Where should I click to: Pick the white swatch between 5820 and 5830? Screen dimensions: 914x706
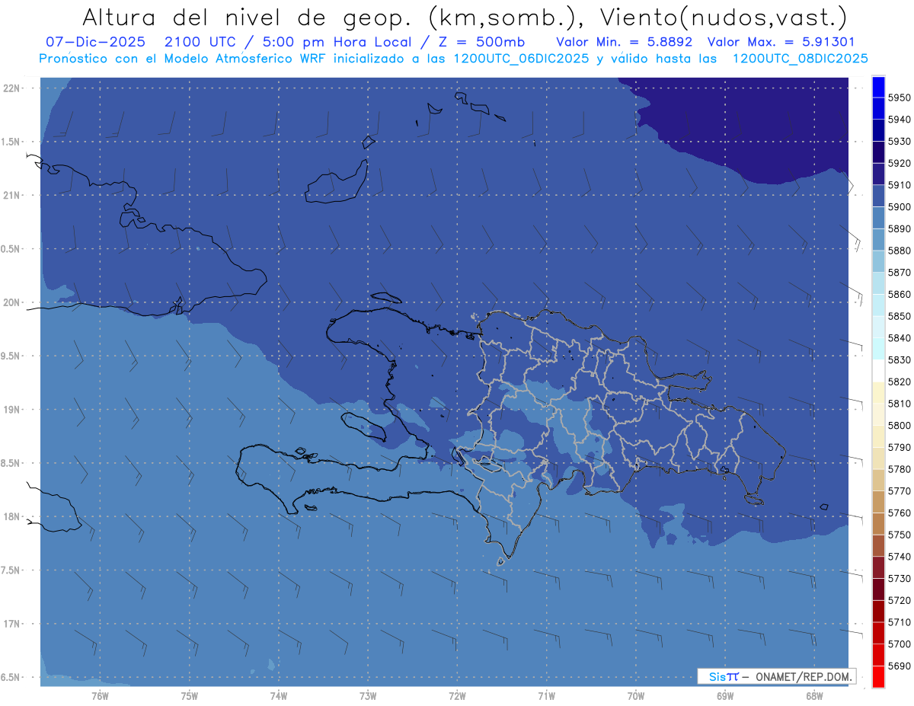pos(878,371)
